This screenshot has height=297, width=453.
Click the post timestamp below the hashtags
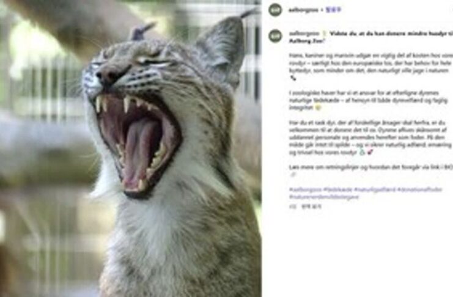point(292,207)
